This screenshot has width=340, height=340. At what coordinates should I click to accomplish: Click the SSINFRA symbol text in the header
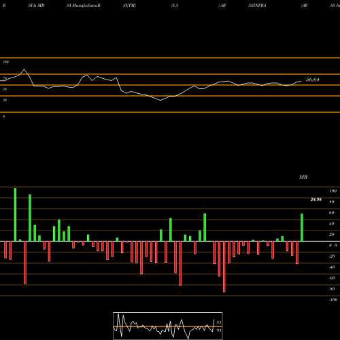click(257, 5)
